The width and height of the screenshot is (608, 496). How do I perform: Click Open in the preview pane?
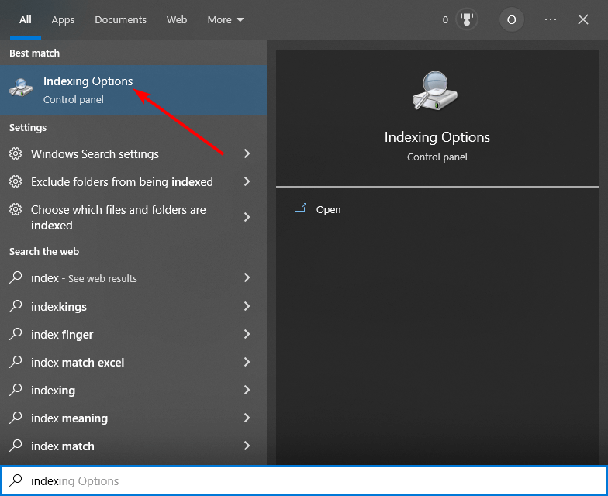click(328, 209)
